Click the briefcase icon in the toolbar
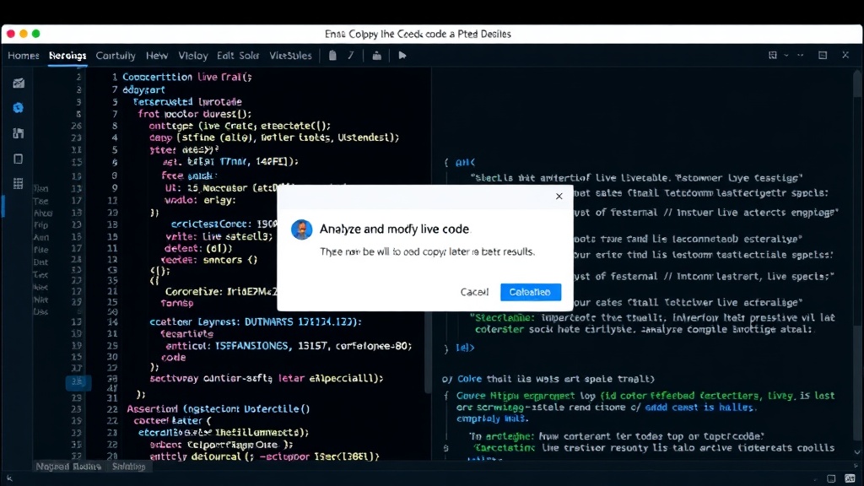This screenshot has height=486, width=864. pyautogui.click(x=377, y=55)
